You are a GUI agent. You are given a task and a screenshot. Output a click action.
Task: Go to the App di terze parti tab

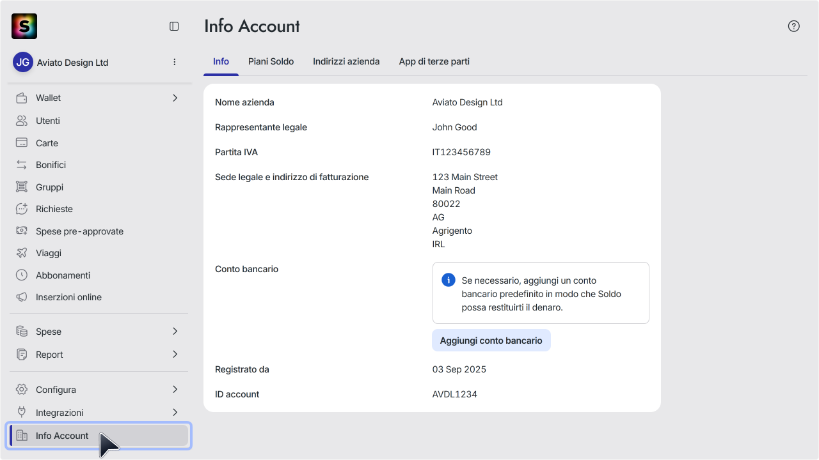click(434, 62)
